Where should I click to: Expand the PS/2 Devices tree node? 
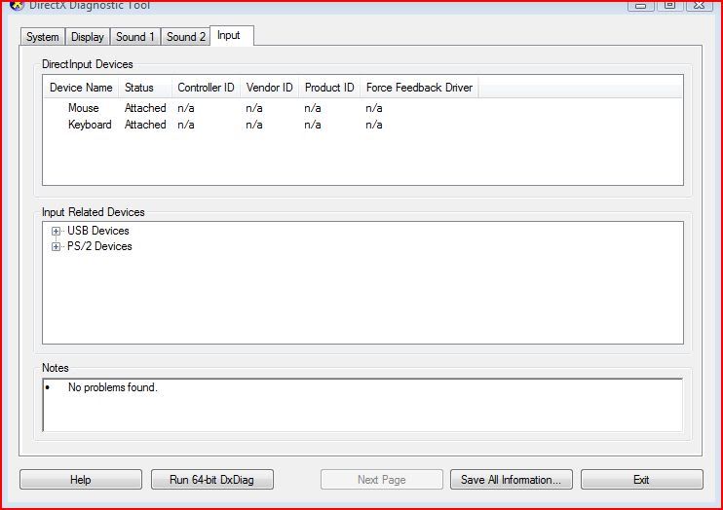coord(57,247)
